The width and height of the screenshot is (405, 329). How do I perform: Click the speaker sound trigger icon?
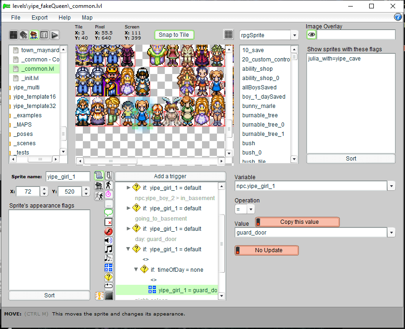108,240
